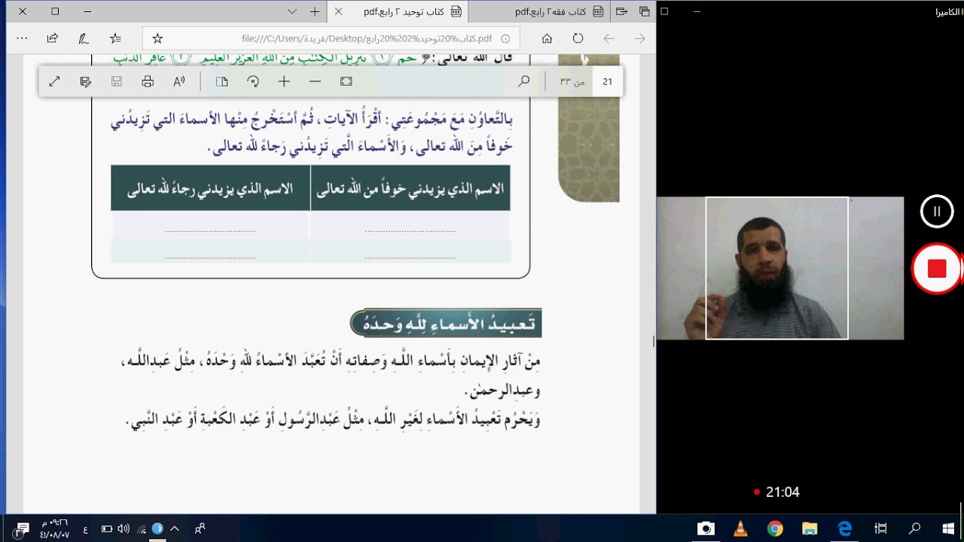Go forward to next page
The height and width of the screenshot is (542, 964).
click(639, 38)
